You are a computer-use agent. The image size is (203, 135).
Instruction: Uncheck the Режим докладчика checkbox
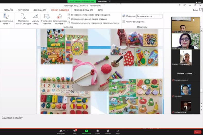pyautogui.click(x=124, y=22)
